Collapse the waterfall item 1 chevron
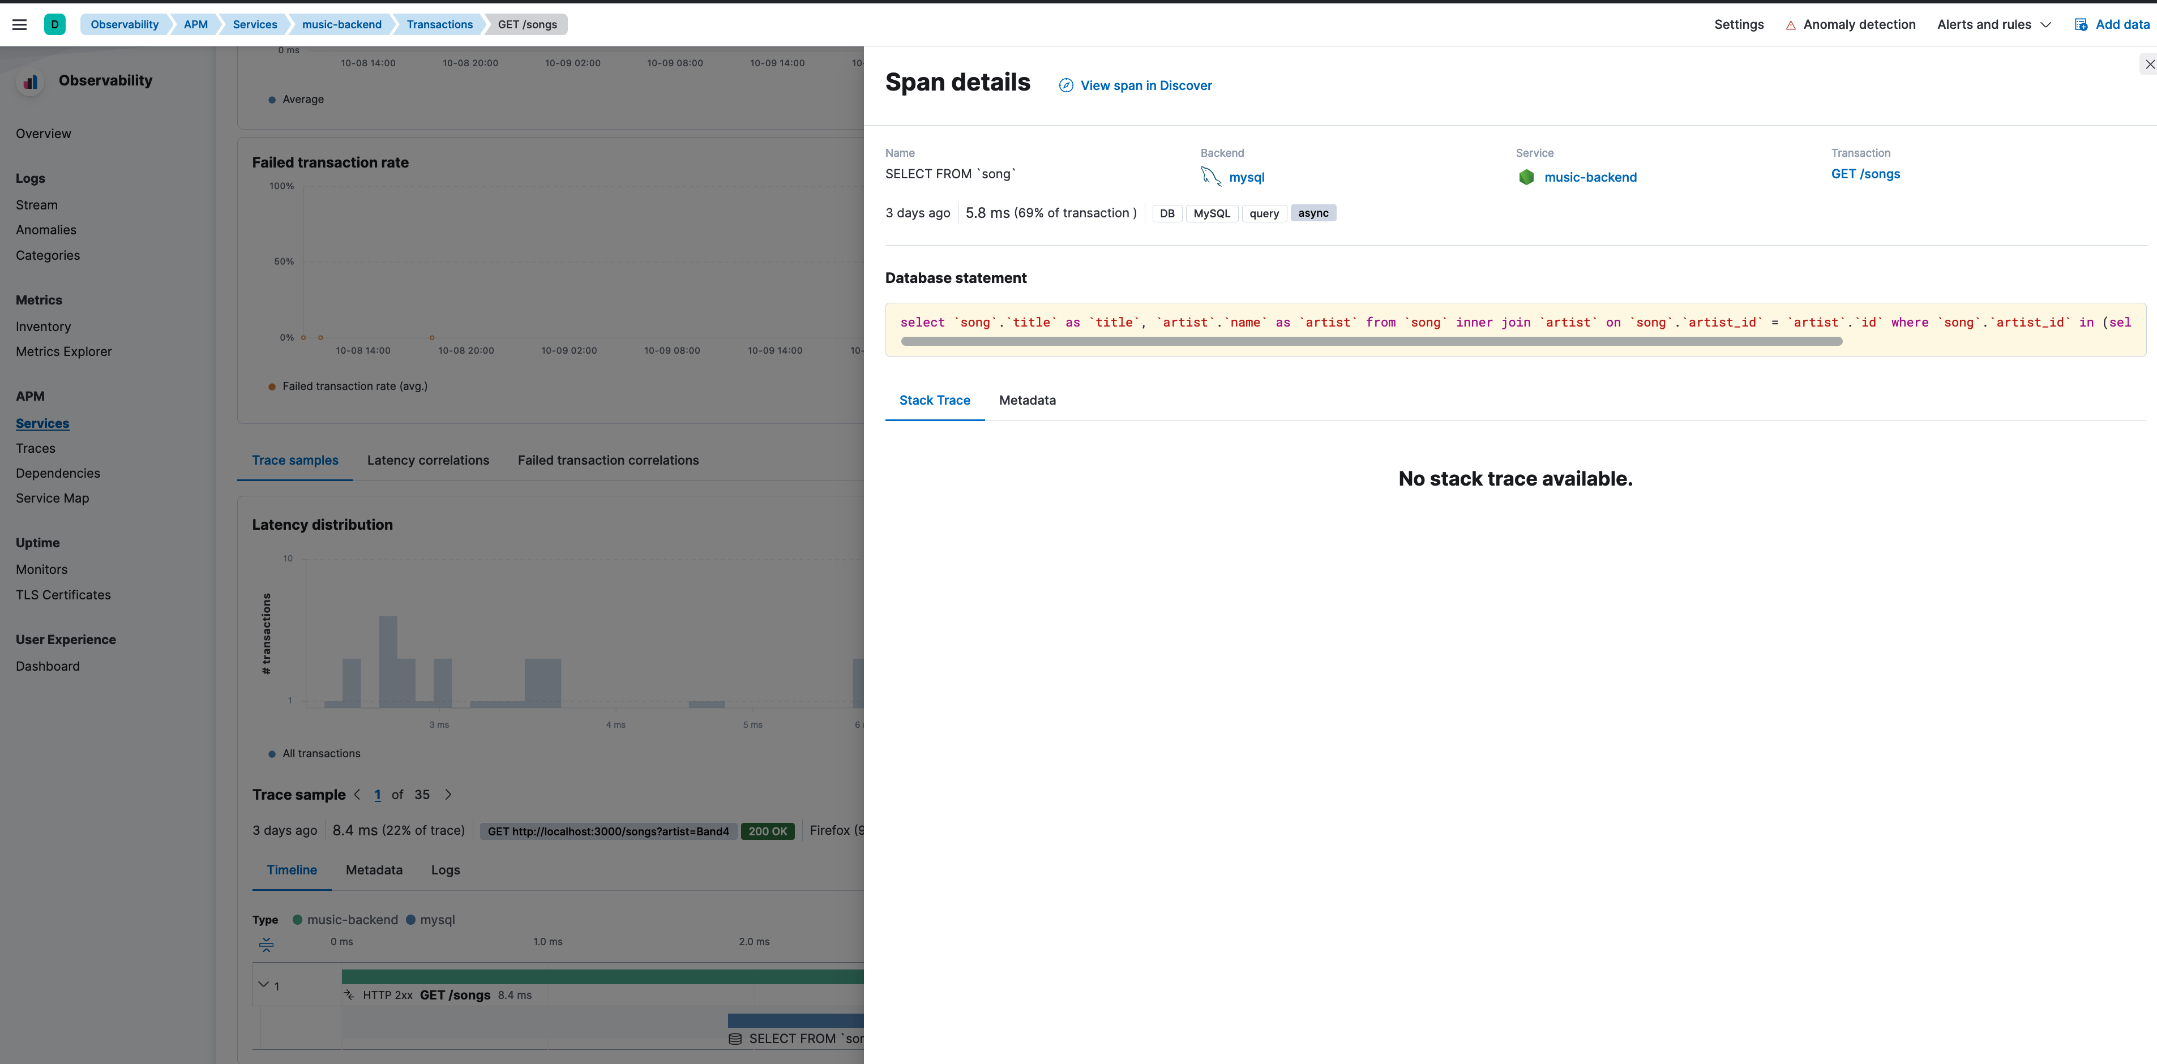The image size is (2157, 1064). click(264, 984)
